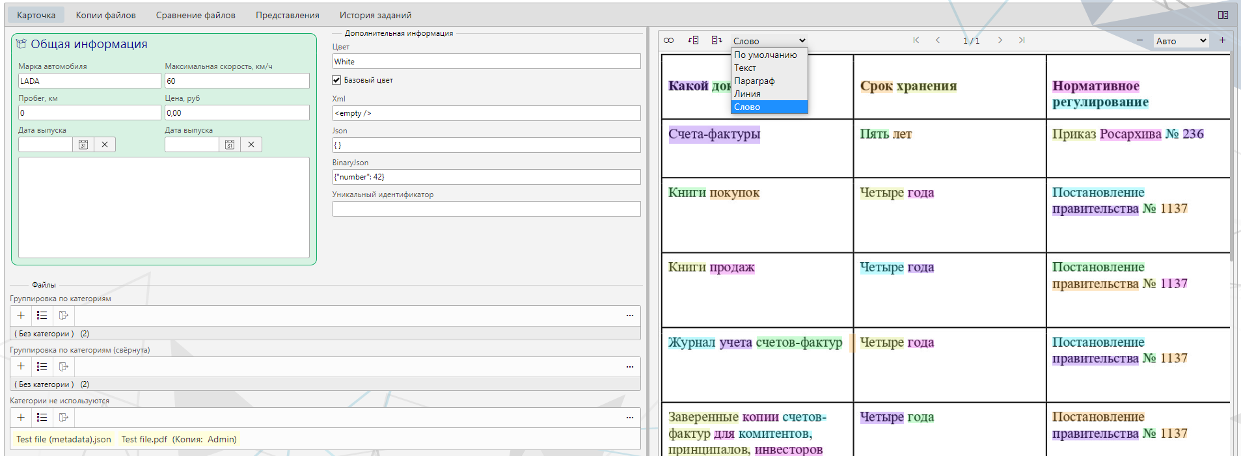Screen dimensions: 1241x456
Task: Zoom in with the plus icon
Action: [1222, 40]
